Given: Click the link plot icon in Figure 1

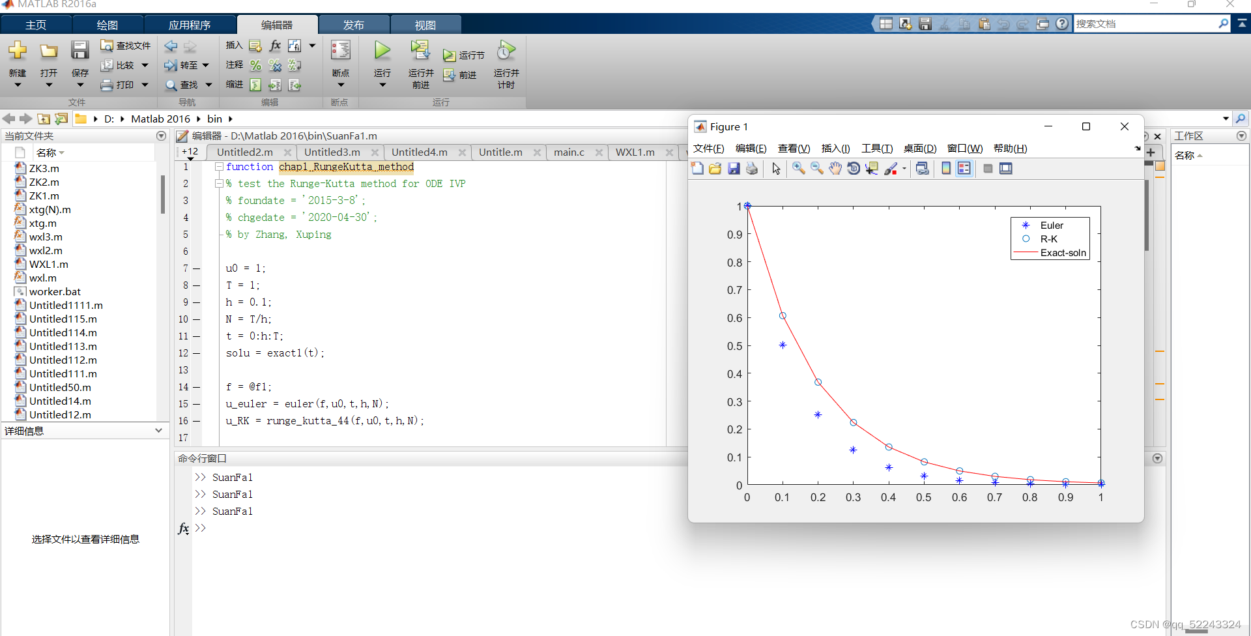Looking at the screenshot, I should [922, 169].
